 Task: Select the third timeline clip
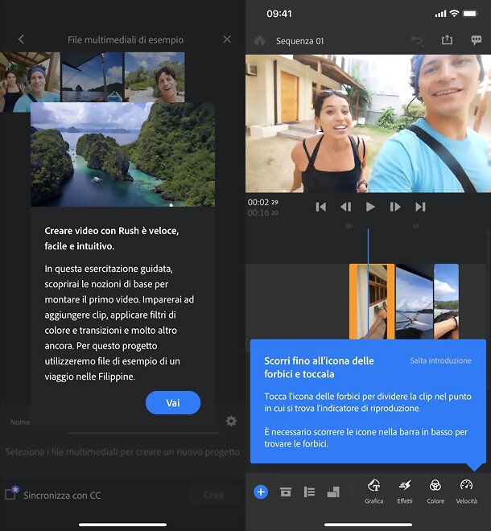click(446, 302)
